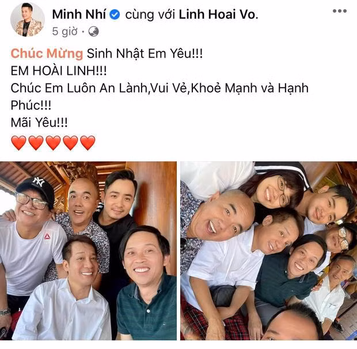Click the second red heart emoji

[36, 143]
